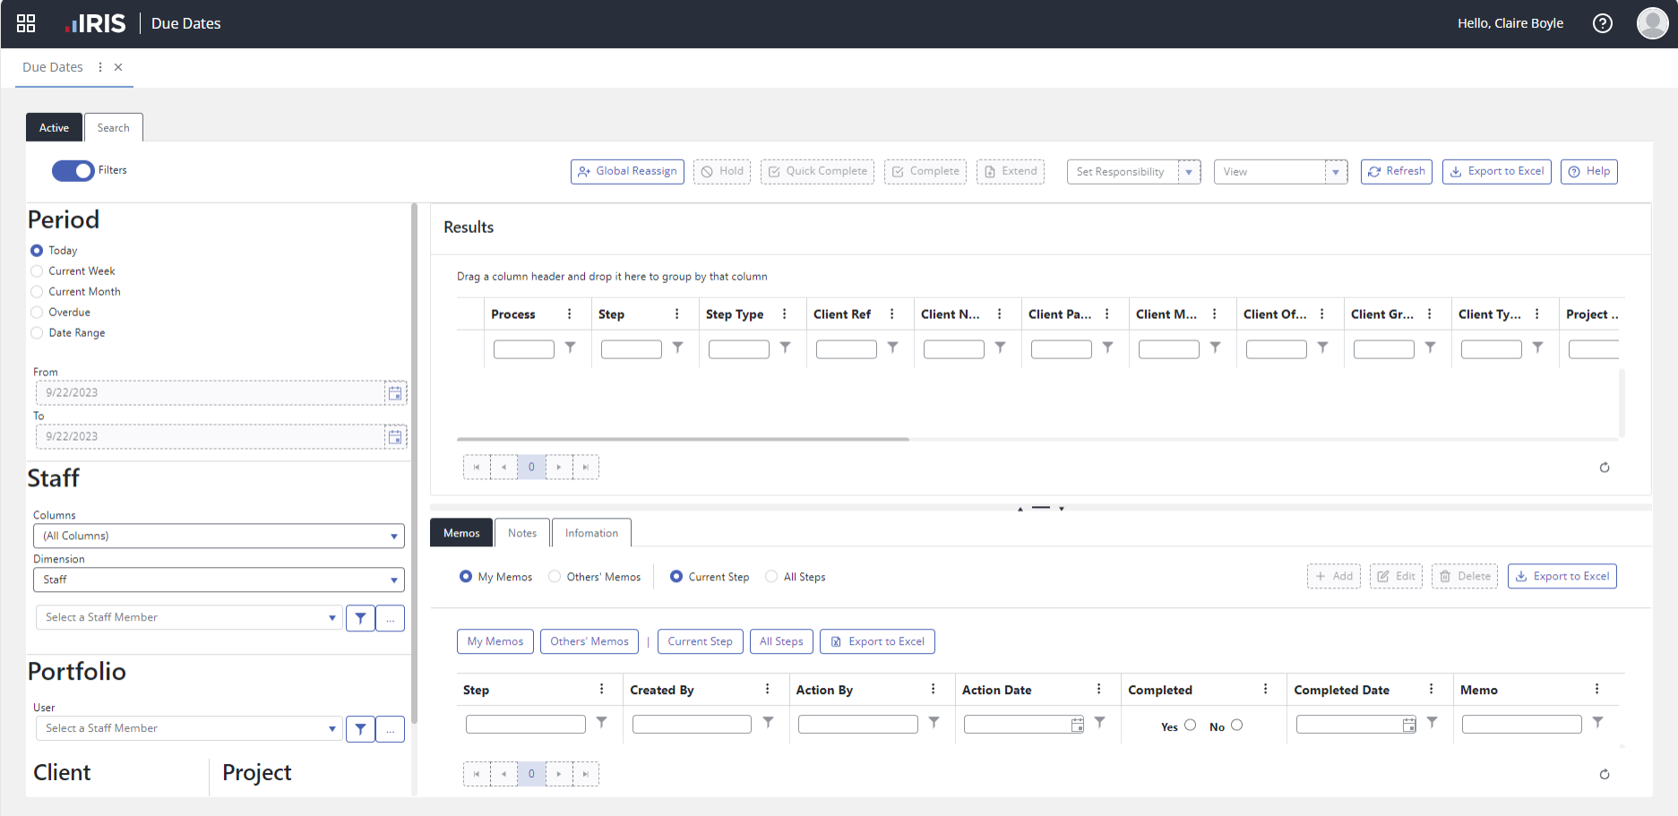Image resolution: width=1678 pixels, height=816 pixels.
Task: Open the Action Date calendar picker in memos
Action: click(x=1077, y=725)
